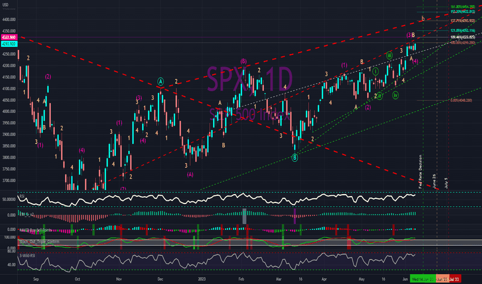This screenshot has height=284, width=482.
Task: Click the MACD Buy Sell Points indicator title
Action: pyautogui.click(x=36, y=230)
